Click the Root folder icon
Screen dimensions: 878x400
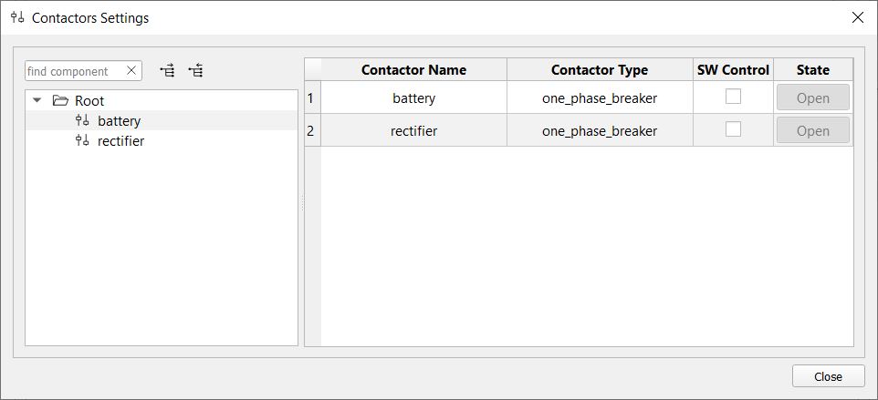coord(61,100)
